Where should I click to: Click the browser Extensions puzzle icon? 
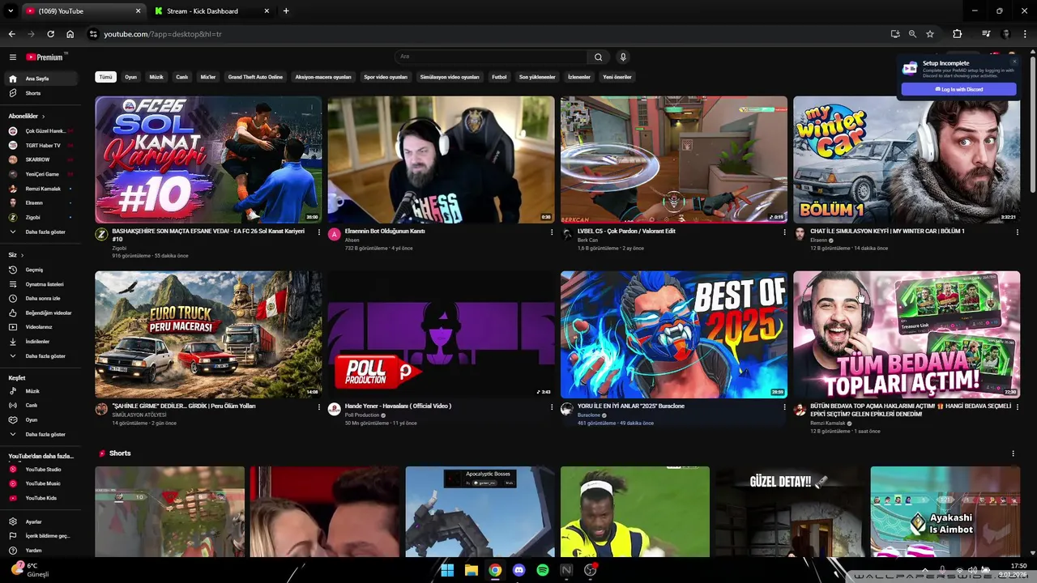957,34
